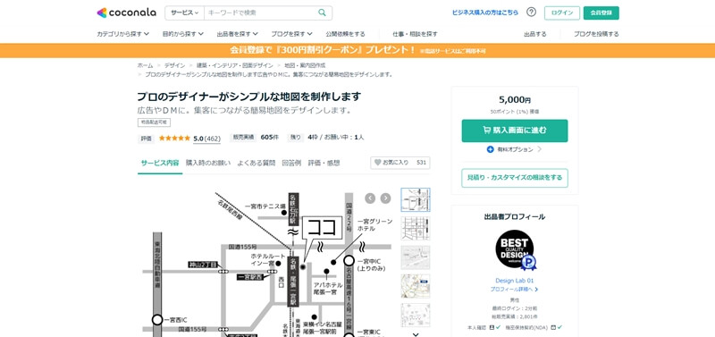The width and height of the screenshot is (715, 337).
Task: Expand カテゴリから探す menu
Action: point(122,34)
